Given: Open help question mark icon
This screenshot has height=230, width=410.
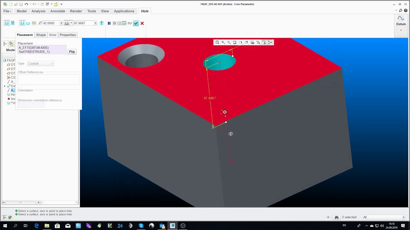Looking at the screenshot, I should pyautogui.click(x=406, y=11).
